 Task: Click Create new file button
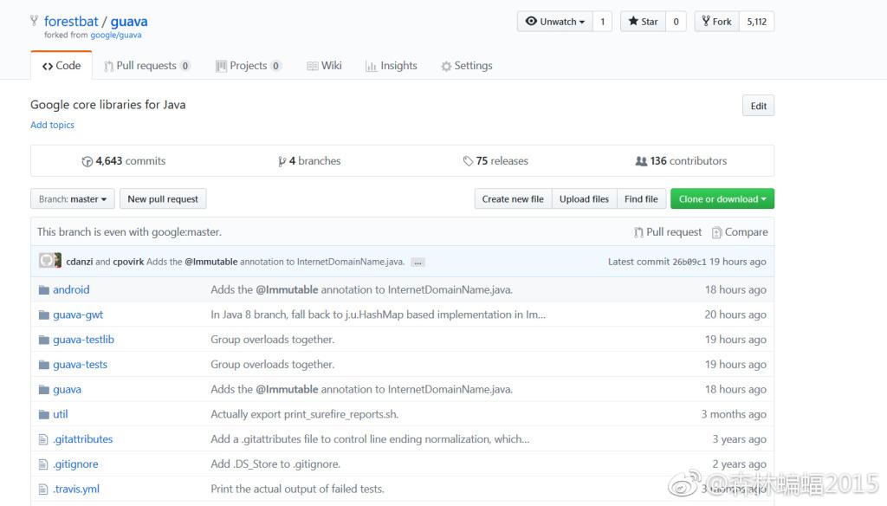[x=513, y=199]
